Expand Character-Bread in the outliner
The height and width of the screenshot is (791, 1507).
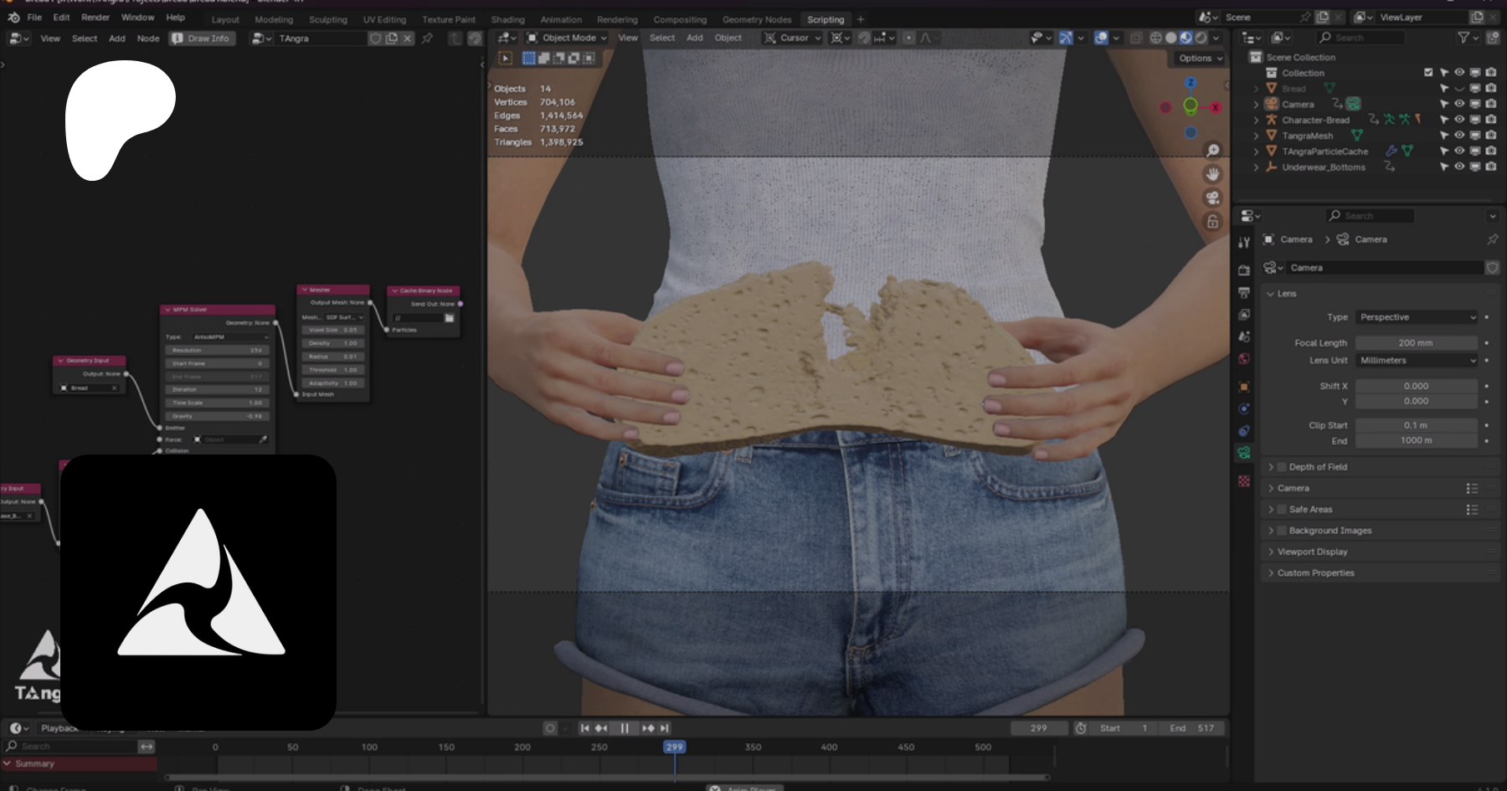(x=1256, y=120)
